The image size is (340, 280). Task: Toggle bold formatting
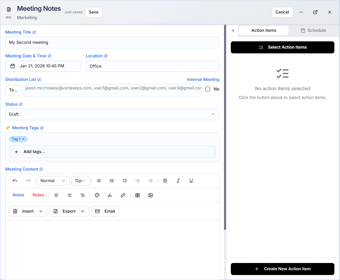(x=165, y=181)
